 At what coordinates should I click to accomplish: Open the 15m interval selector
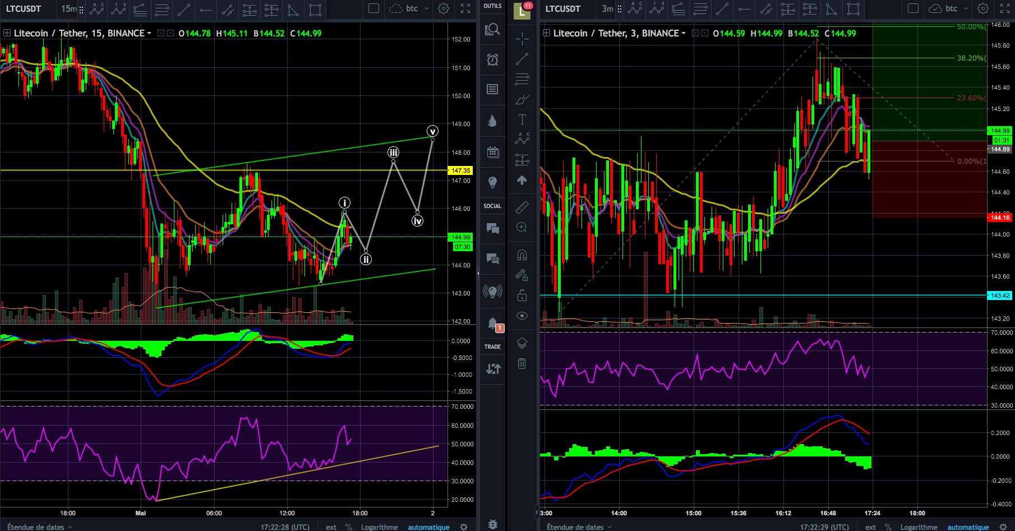(68, 8)
